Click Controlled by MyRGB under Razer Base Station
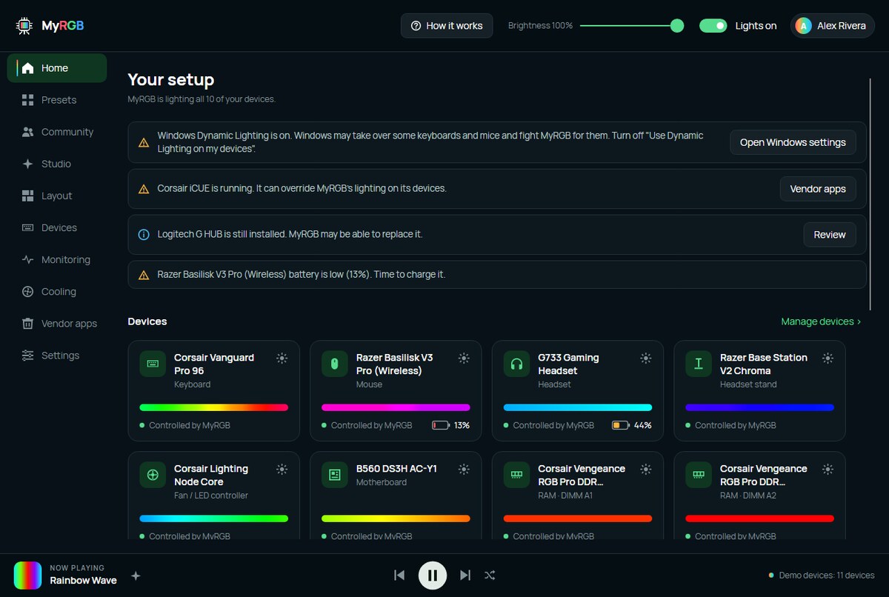This screenshot has width=889, height=597. click(736, 426)
